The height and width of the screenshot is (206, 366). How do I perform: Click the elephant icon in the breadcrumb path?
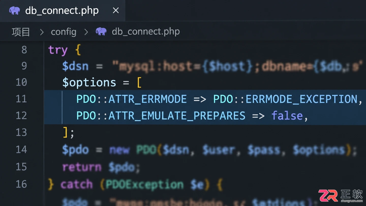point(101,31)
